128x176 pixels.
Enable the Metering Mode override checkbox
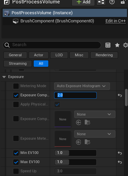coord(16,86)
